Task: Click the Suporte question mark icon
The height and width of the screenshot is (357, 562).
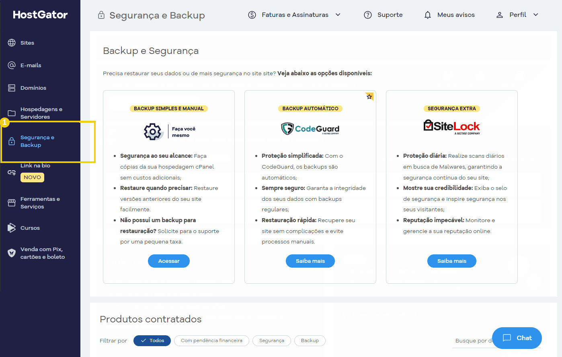Action: [368, 15]
